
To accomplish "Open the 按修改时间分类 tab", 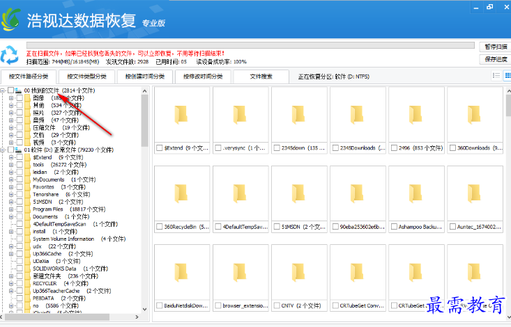I will (203, 77).
